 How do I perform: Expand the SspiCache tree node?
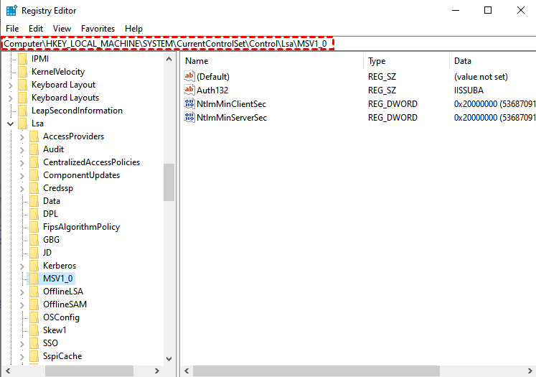(22, 356)
